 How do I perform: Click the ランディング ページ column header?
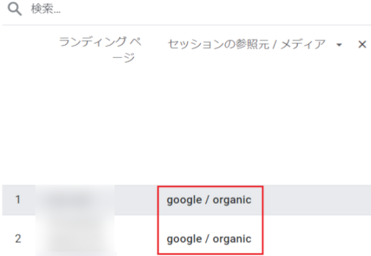(x=100, y=50)
